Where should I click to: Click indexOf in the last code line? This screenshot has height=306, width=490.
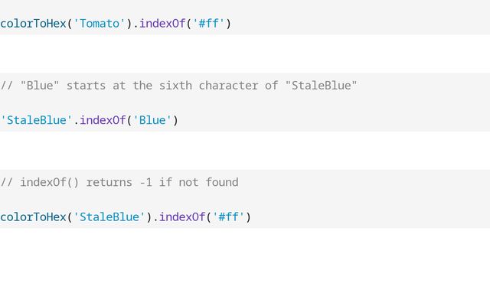pyautogui.click(x=182, y=217)
